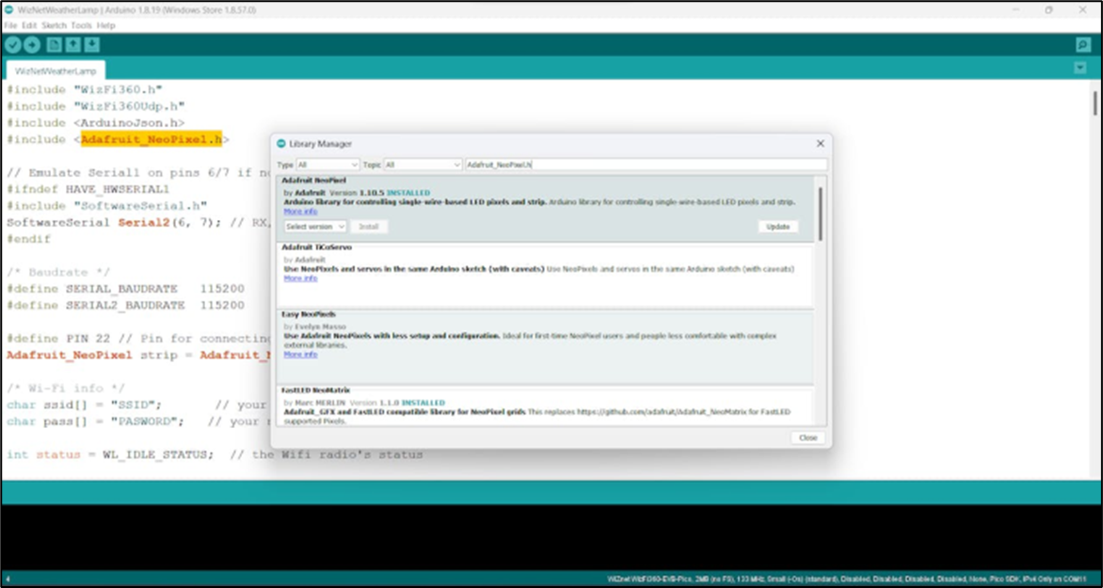Expand the Select version dropdown
Screen dimensions: 1103x588
315,227
